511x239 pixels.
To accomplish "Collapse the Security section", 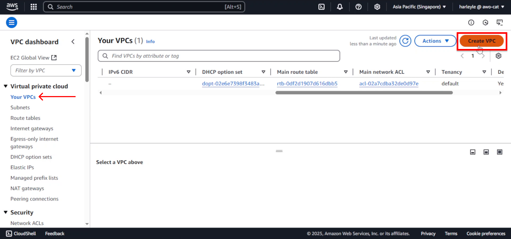I will pyautogui.click(x=6, y=212).
